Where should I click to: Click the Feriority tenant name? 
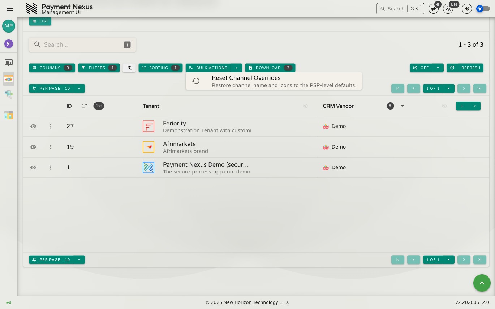(175, 123)
